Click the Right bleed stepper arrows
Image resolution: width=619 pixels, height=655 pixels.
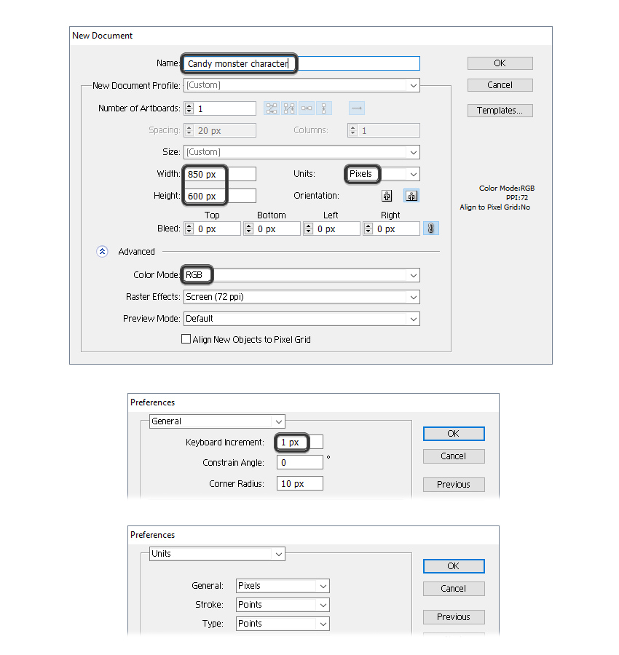(x=368, y=229)
